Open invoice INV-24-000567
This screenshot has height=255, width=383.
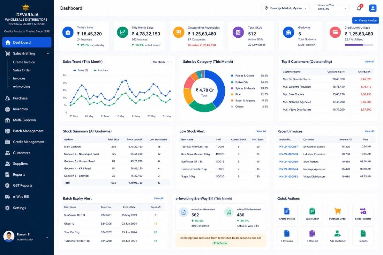coord(288,147)
